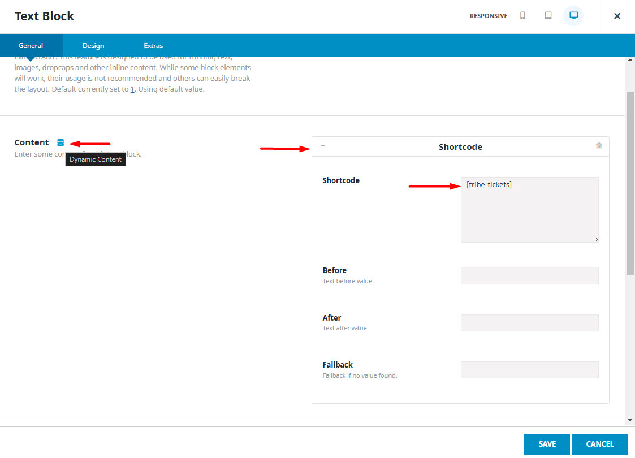Click inside the Shortcode text area
635x458 pixels.
(529, 209)
